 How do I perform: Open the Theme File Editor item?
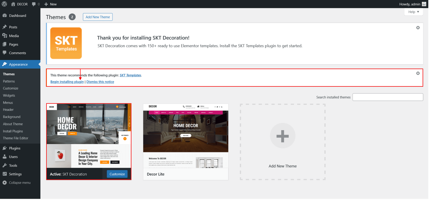(x=16, y=138)
